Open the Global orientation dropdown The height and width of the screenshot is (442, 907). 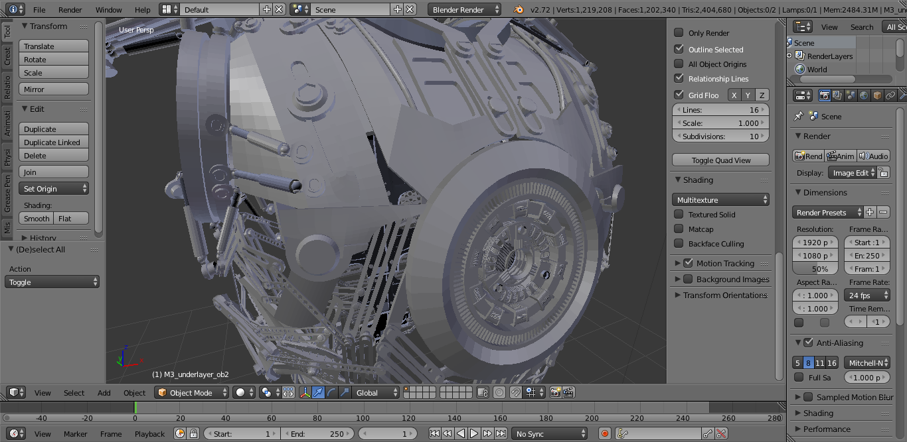pos(376,392)
